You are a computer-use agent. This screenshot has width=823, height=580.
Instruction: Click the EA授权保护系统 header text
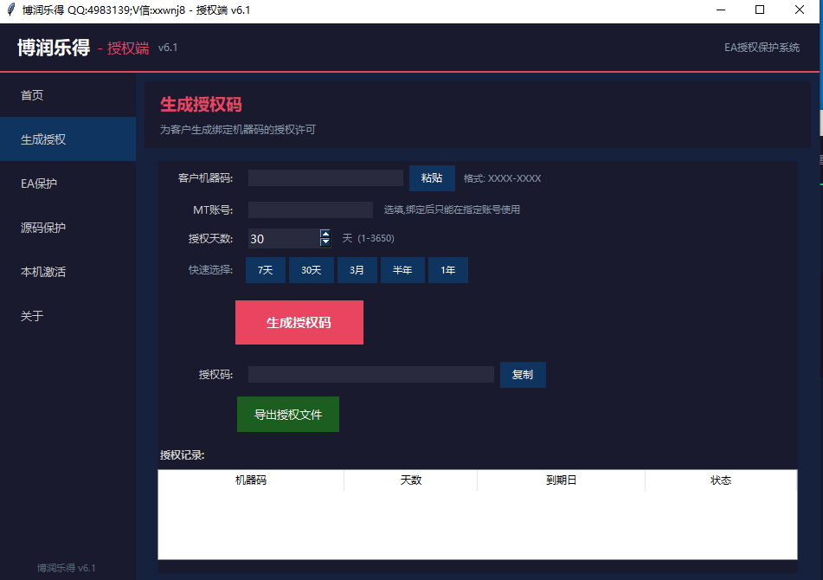click(762, 48)
